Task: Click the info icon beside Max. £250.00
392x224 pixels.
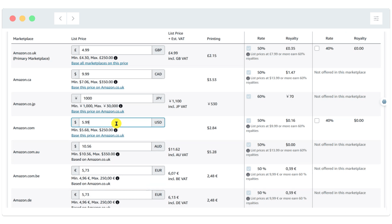Action: click(x=116, y=58)
